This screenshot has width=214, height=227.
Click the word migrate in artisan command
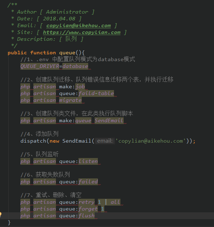coord(70,100)
